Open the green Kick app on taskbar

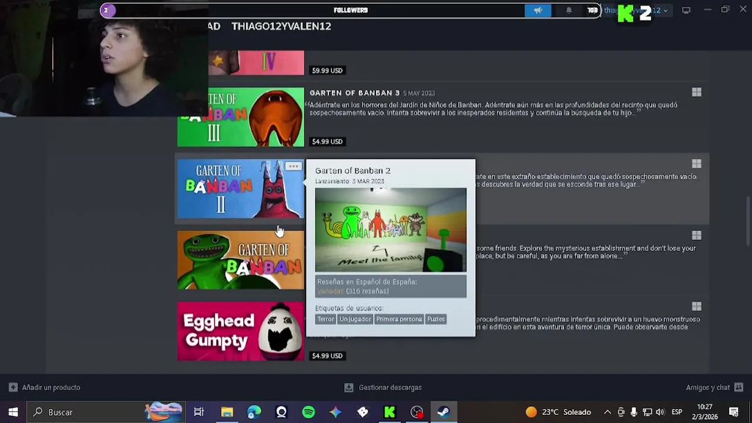click(x=390, y=412)
